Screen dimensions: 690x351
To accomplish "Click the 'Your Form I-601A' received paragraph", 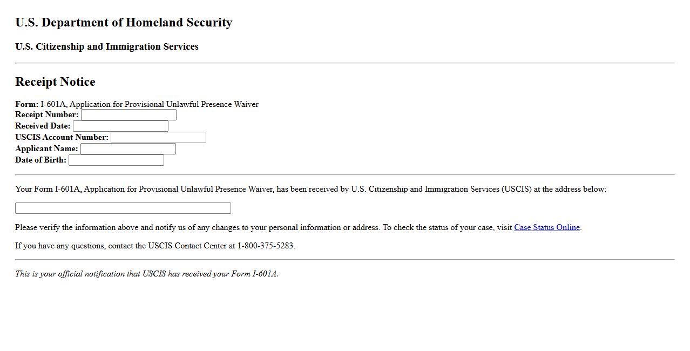I will coord(310,190).
